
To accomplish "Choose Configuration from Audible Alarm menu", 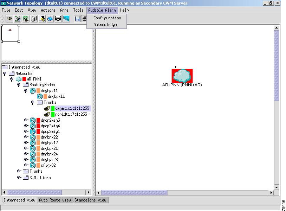I will (x=107, y=18).
